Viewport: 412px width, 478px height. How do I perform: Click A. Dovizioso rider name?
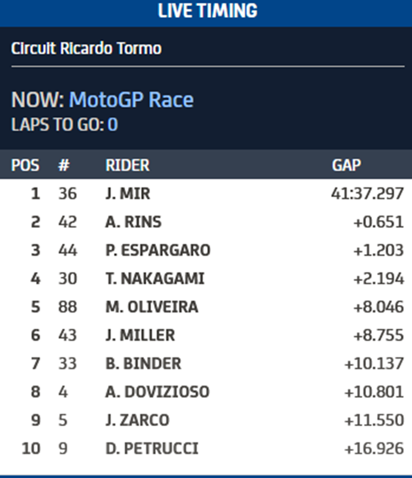[x=157, y=391]
